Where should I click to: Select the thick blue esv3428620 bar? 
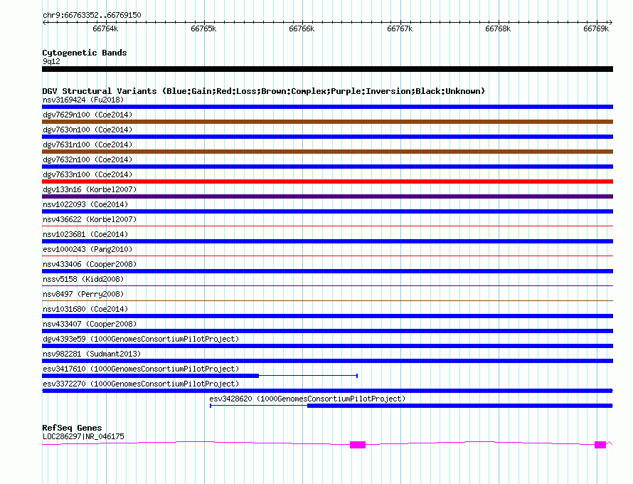click(x=460, y=406)
